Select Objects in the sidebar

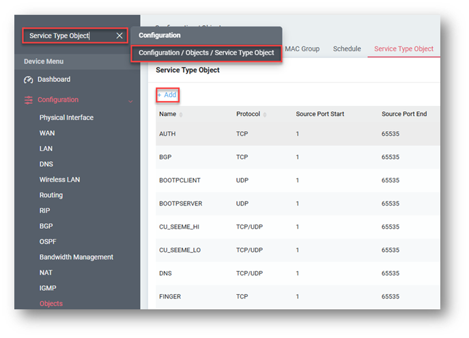[51, 304]
